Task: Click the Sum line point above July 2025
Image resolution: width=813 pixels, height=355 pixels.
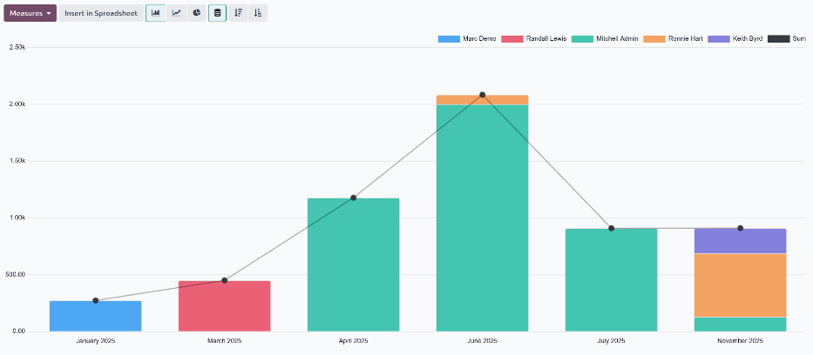Action: pos(612,228)
